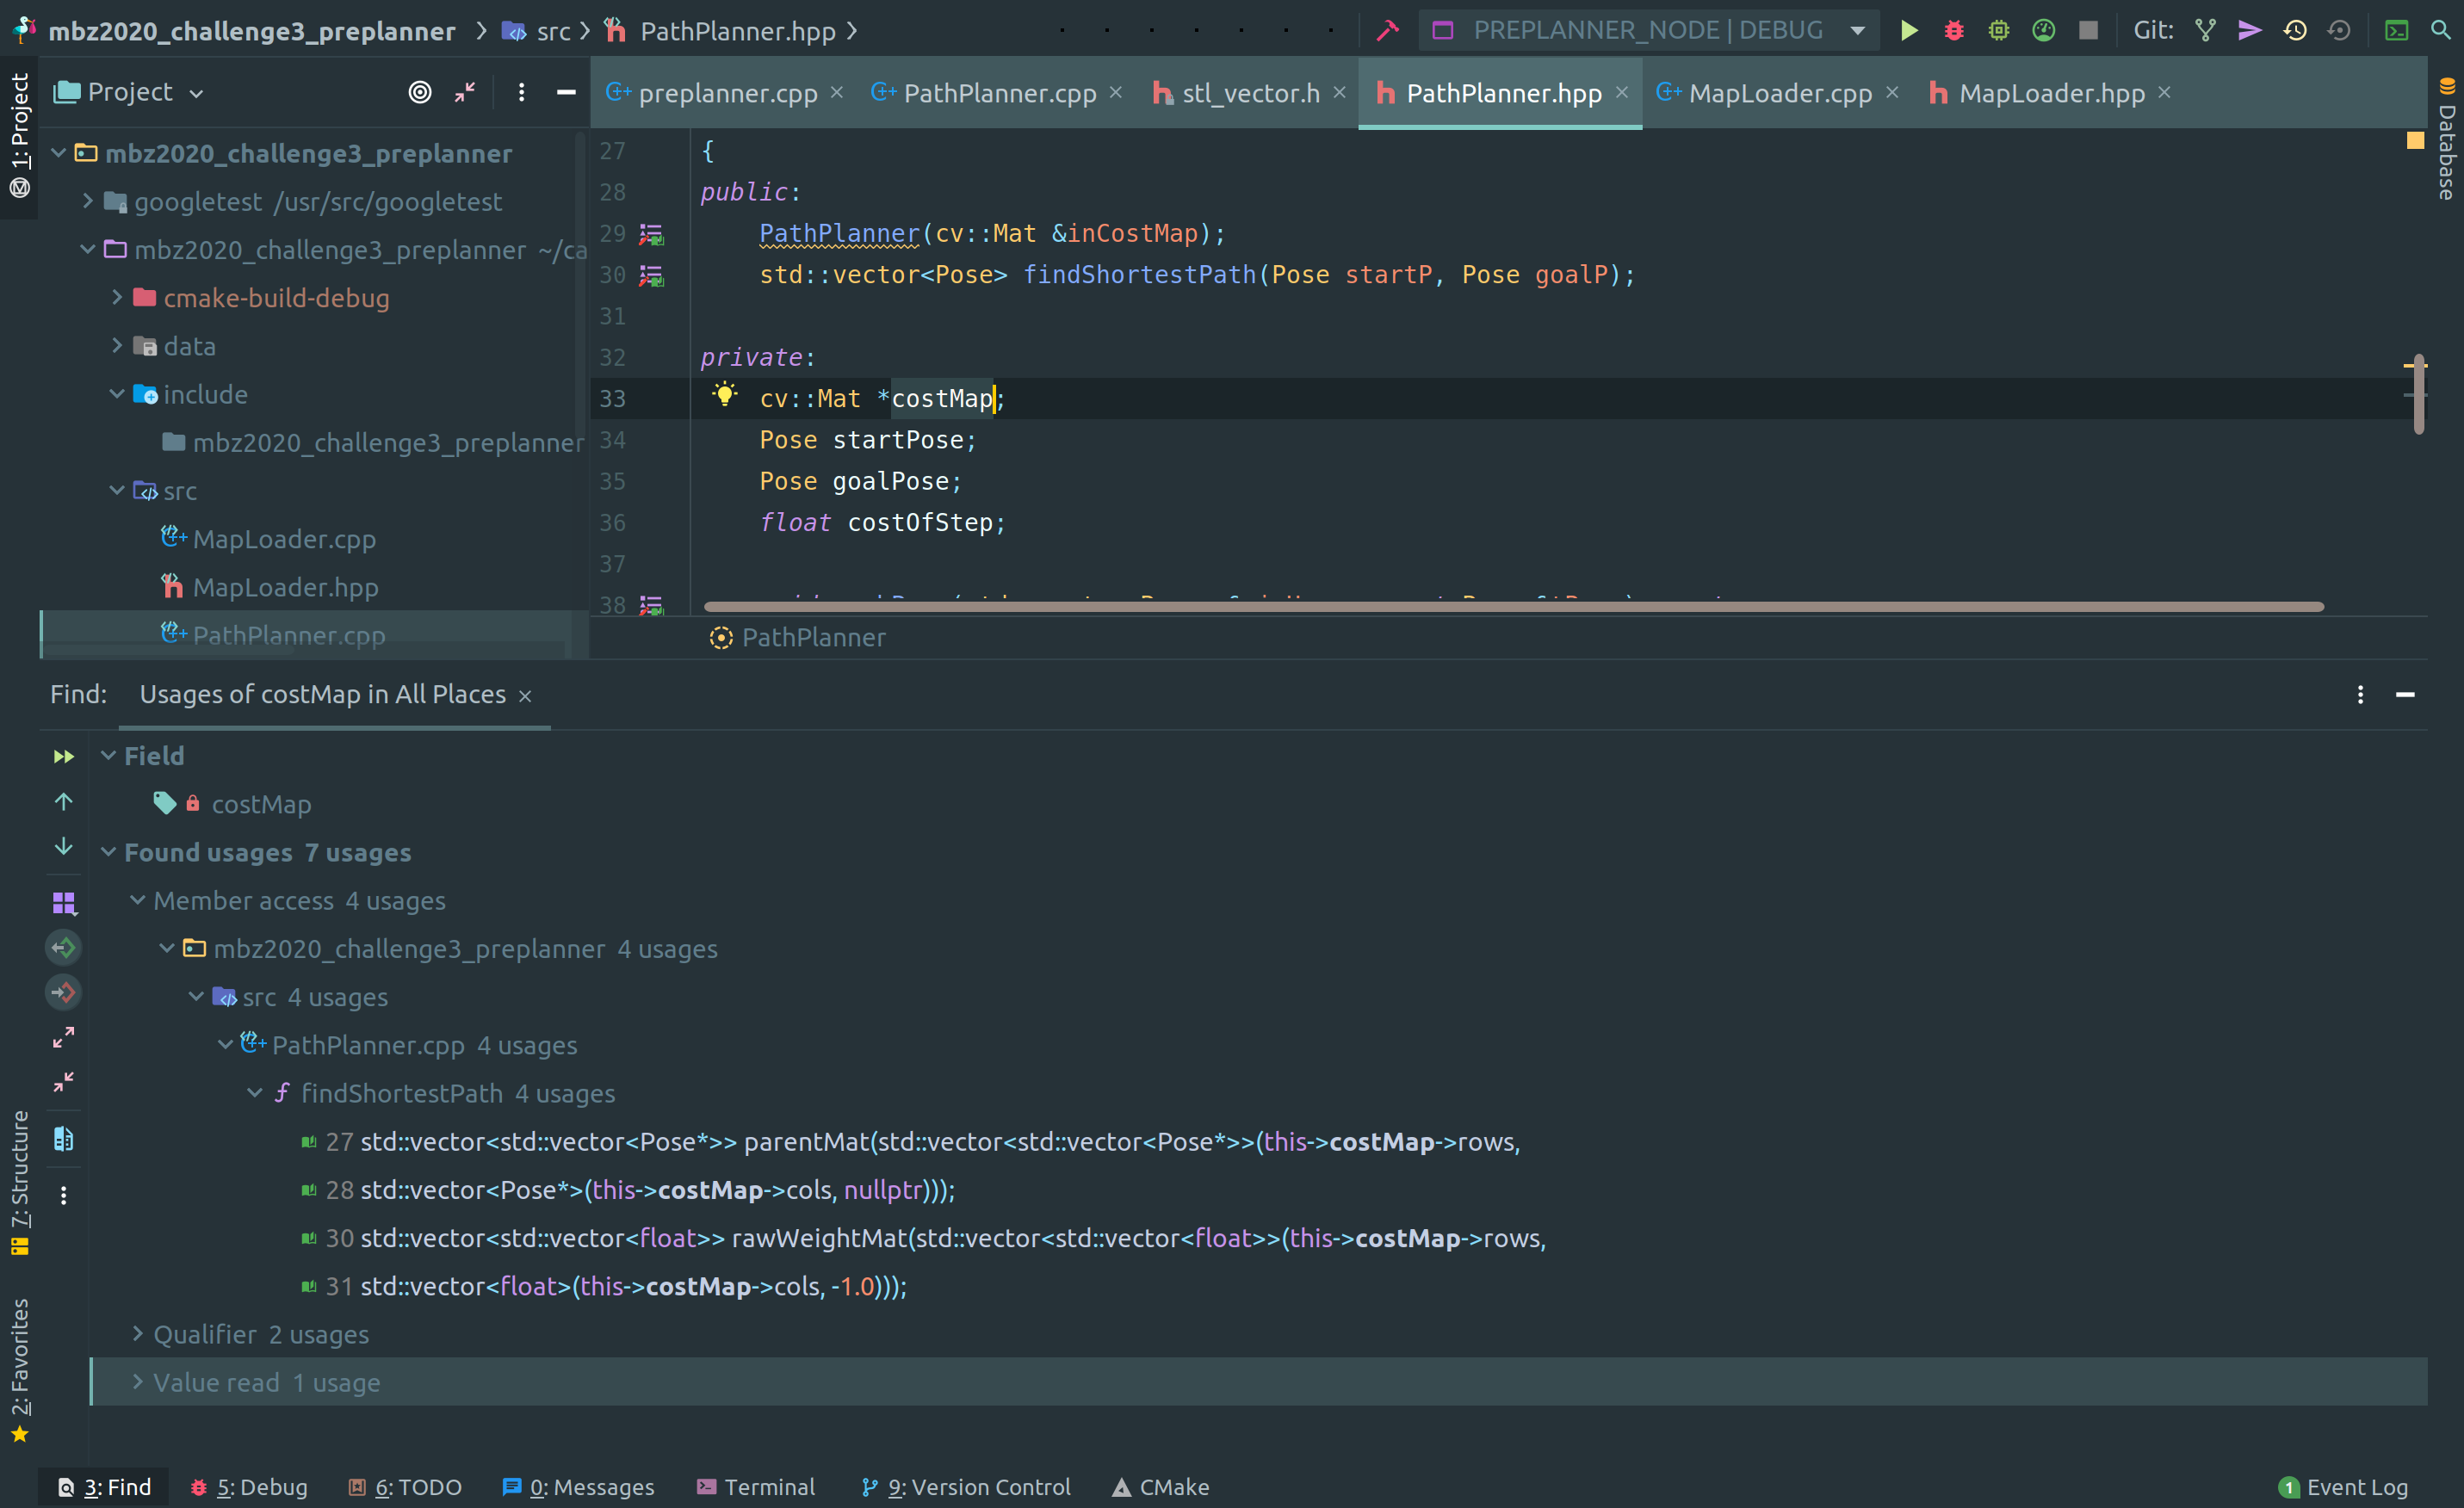Click the PathPlanner breadcrumb below the editor
The image size is (2464, 1508).
point(813,638)
